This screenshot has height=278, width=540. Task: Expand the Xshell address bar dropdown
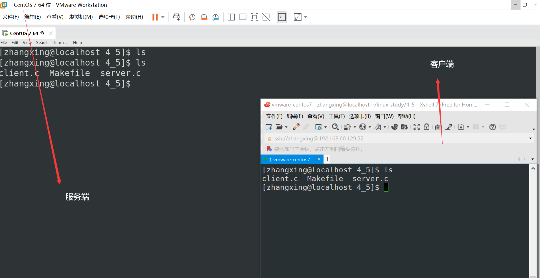530,138
